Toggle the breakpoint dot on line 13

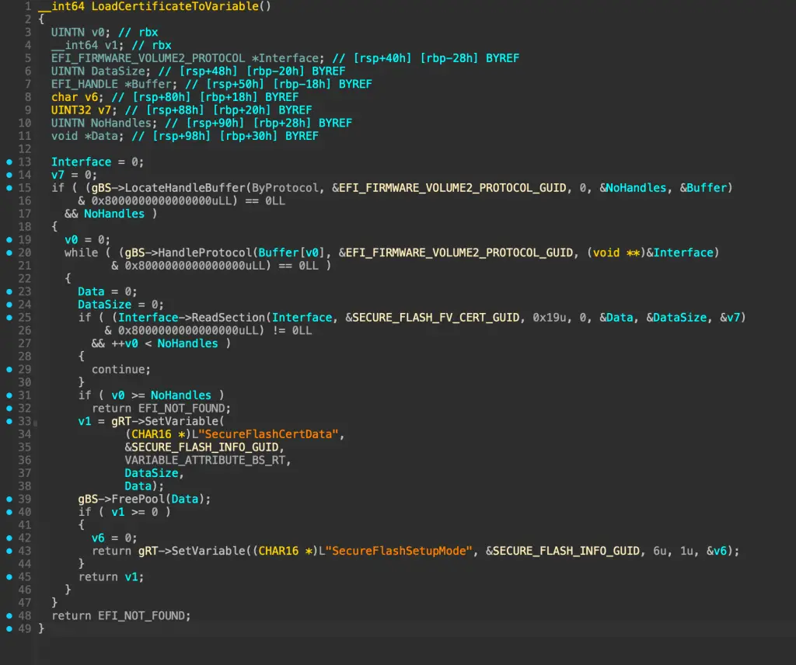click(x=9, y=162)
